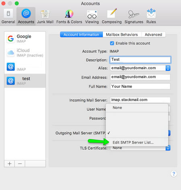
Task: Select the Accounts toolbar icon
Action: (26, 17)
